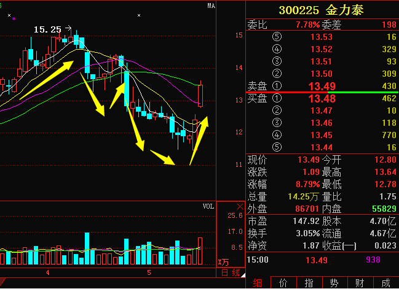Viewport: 399px width, 289px height.
Task: Click sell level 2 price 13.50
Action: click(x=322, y=74)
